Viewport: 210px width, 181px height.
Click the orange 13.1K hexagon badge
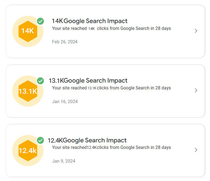(x=28, y=91)
